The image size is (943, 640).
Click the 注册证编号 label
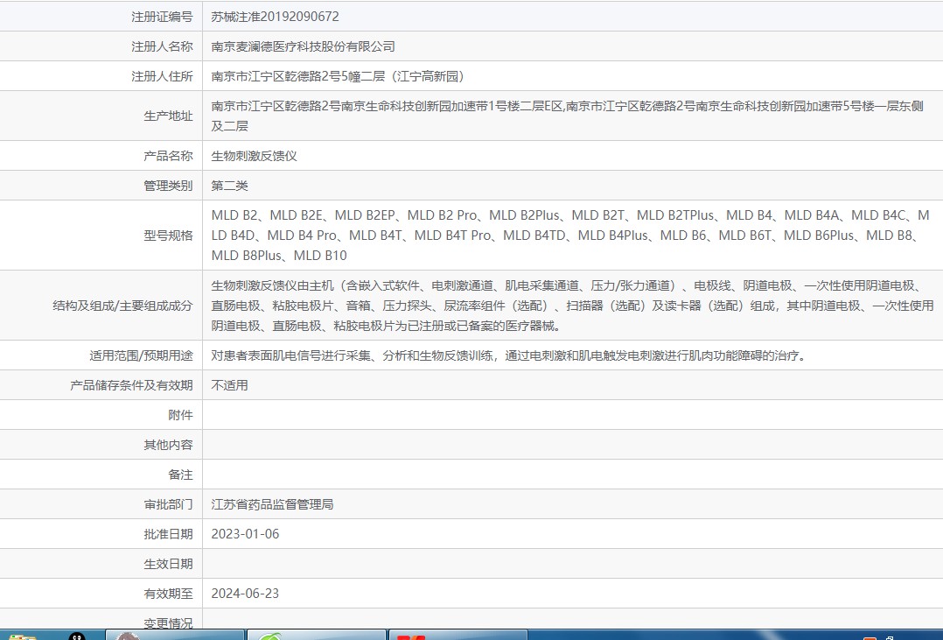(x=162, y=17)
